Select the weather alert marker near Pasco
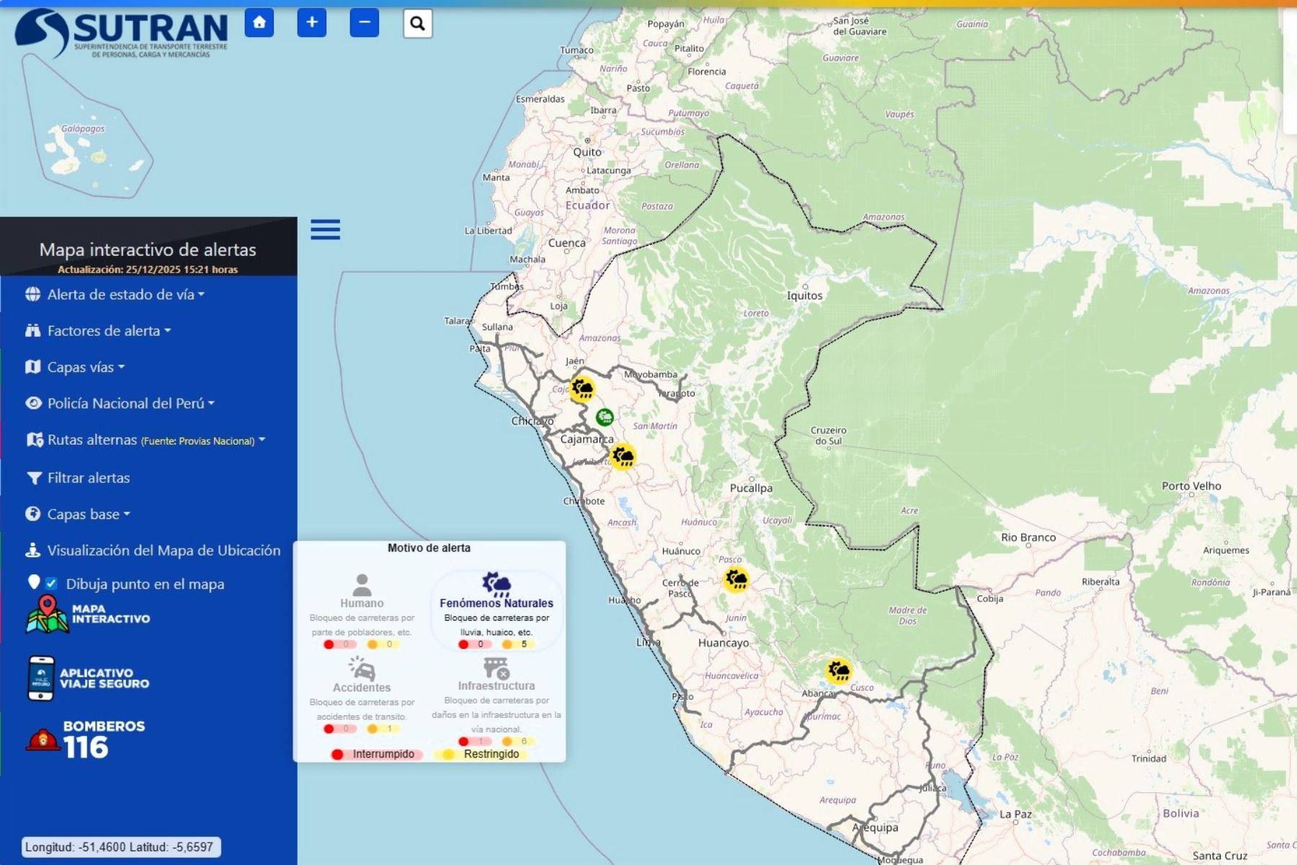This screenshot has height=865, width=1297. (736, 580)
